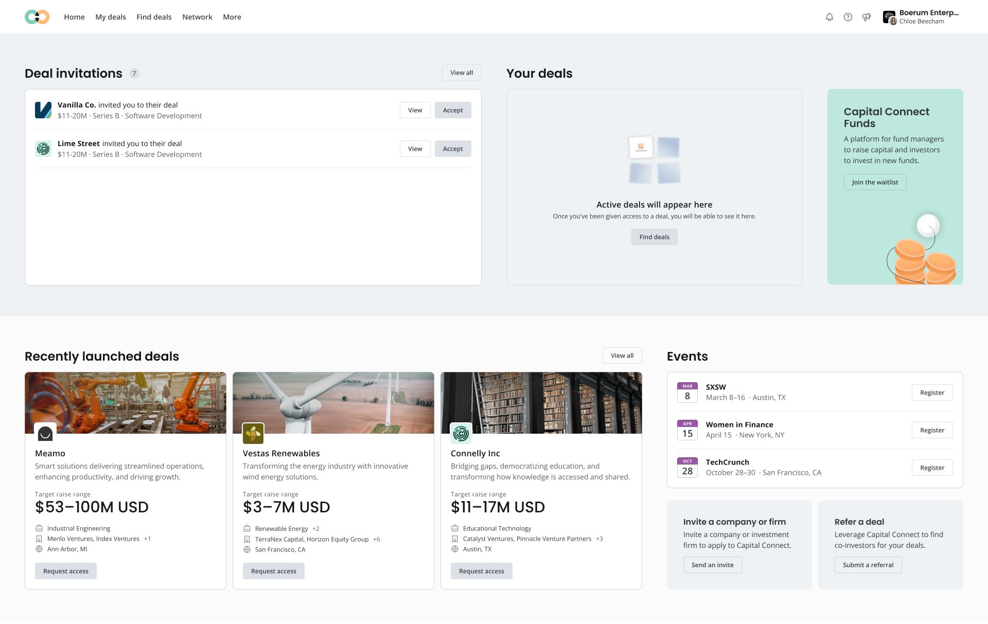The image size is (988, 624).
Task: Click the Meamo logo badge
Action: point(45,434)
